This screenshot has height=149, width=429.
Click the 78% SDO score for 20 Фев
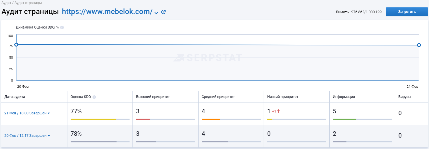click(76, 134)
